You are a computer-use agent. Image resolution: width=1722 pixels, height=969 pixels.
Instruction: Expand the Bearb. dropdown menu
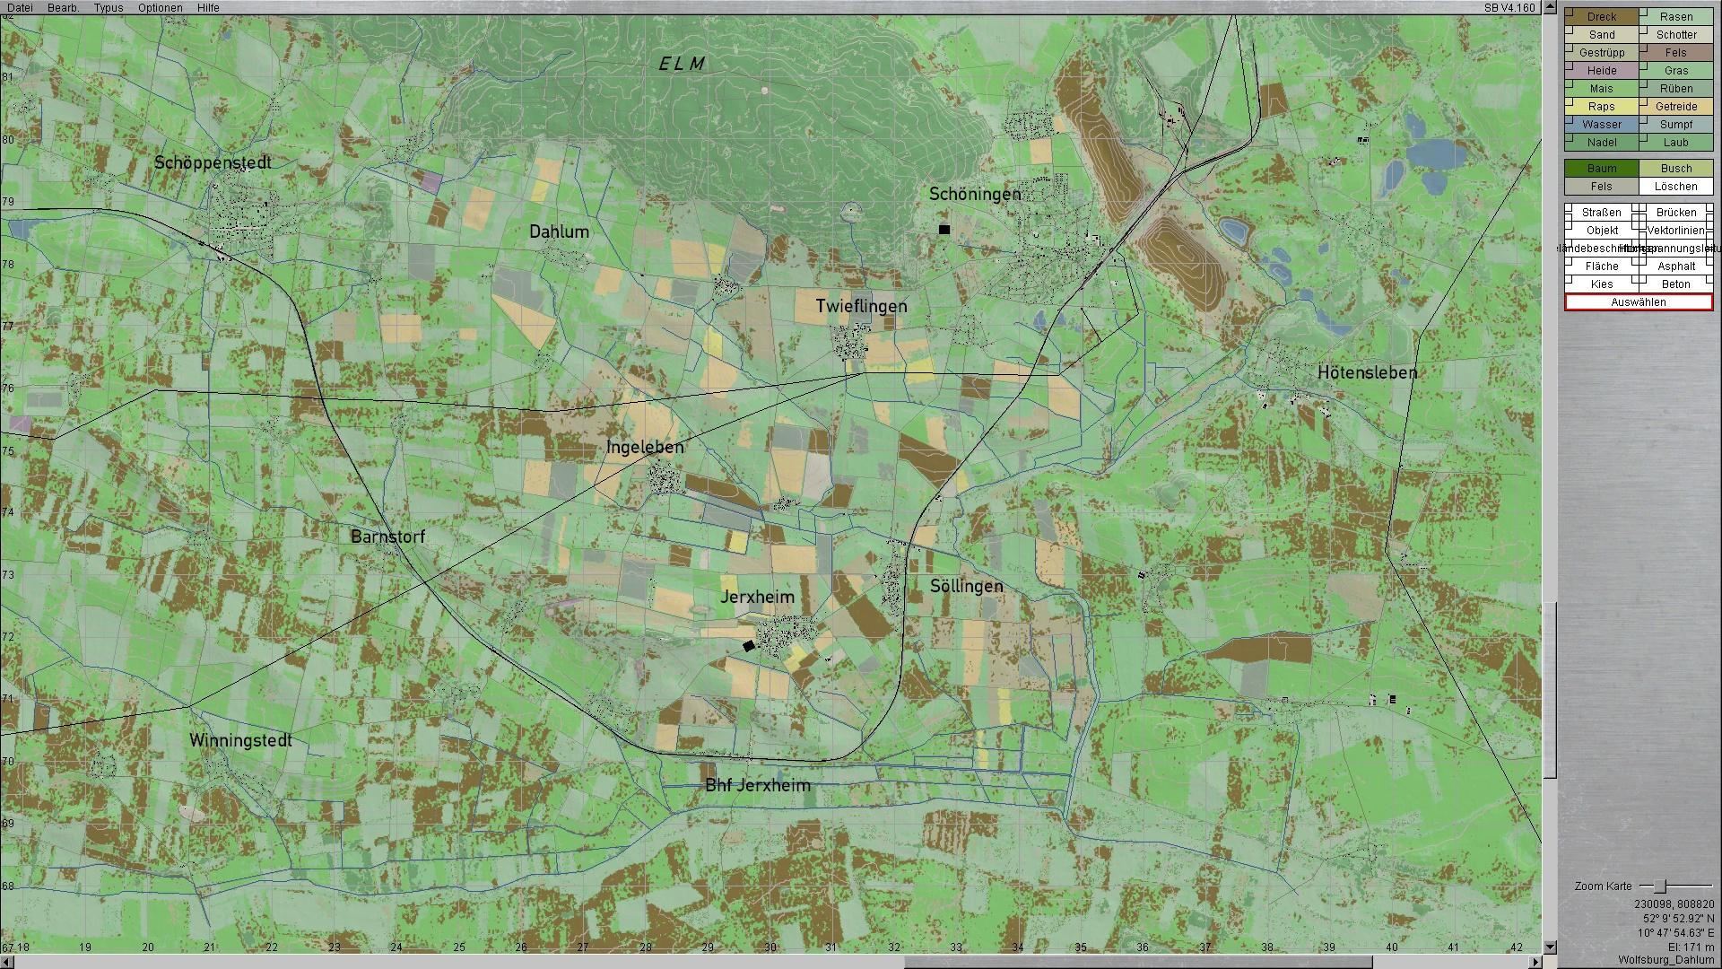[63, 8]
